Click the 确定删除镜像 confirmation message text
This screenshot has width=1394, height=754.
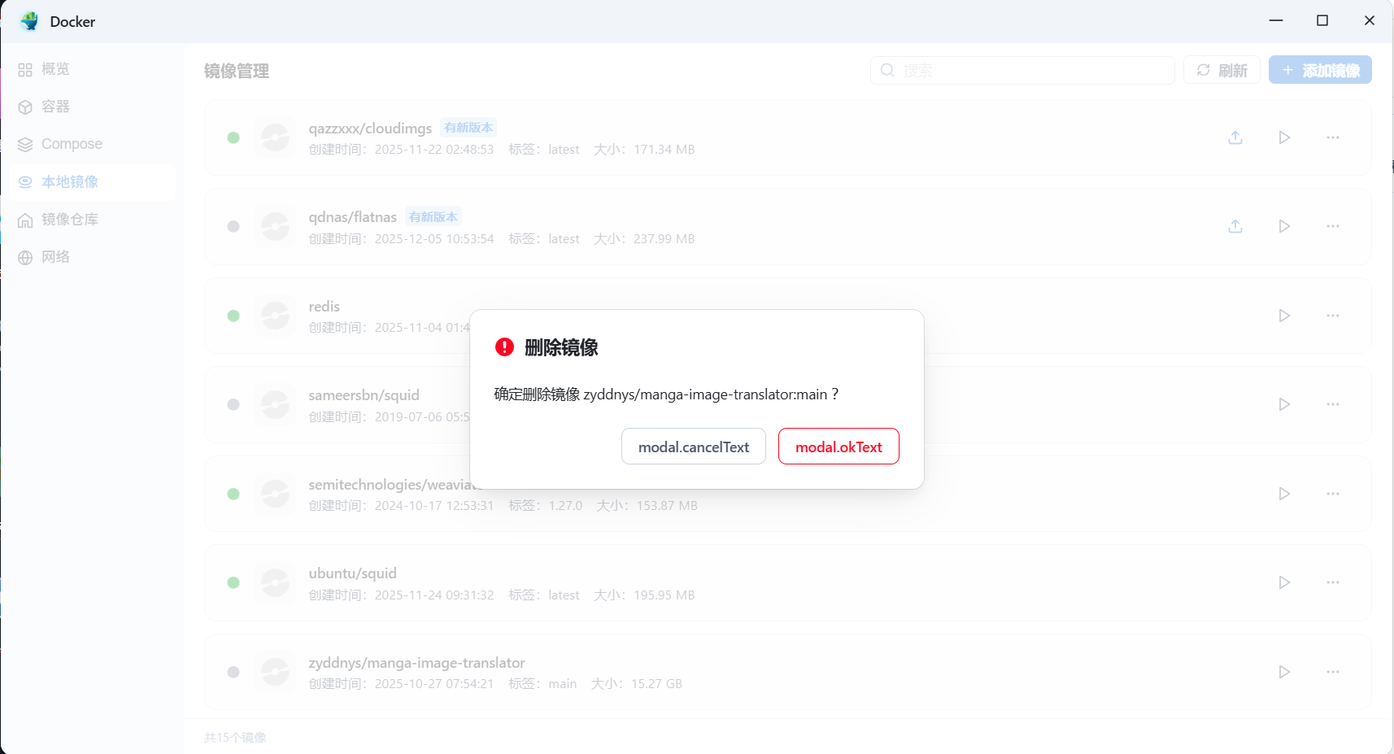coord(666,394)
